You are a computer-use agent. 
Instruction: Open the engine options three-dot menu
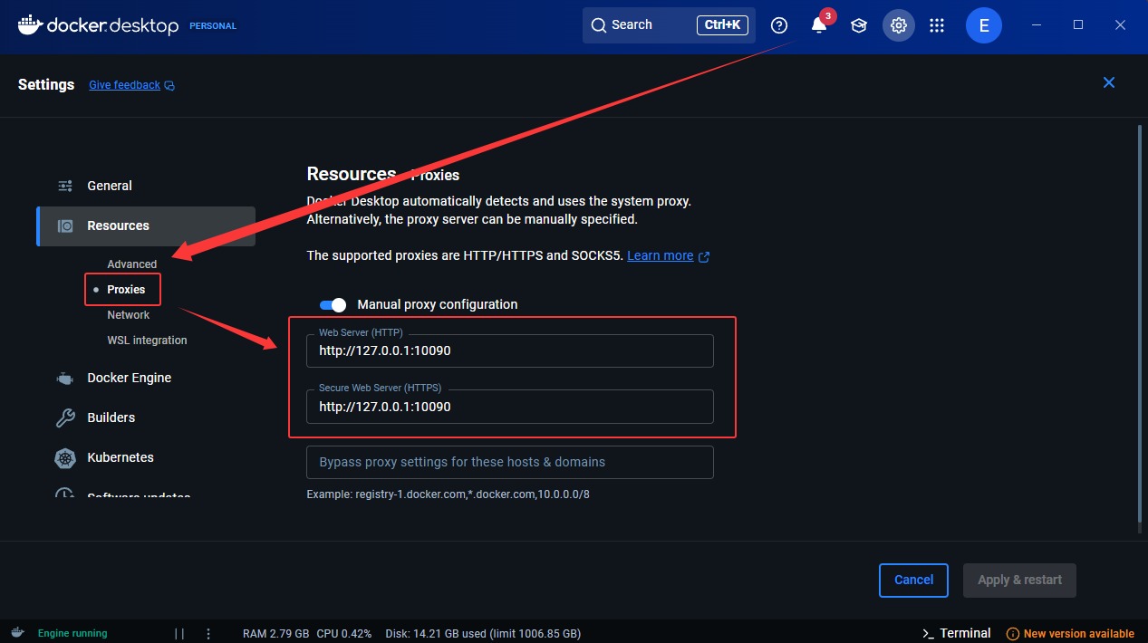point(208,633)
